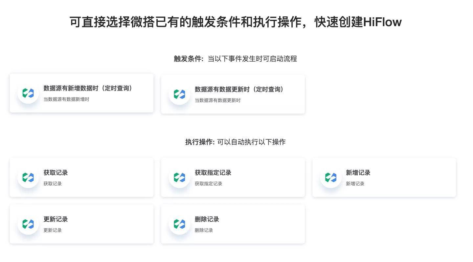Click the 获取指定记录 card icon

pyautogui.click(x=179, y=177)
